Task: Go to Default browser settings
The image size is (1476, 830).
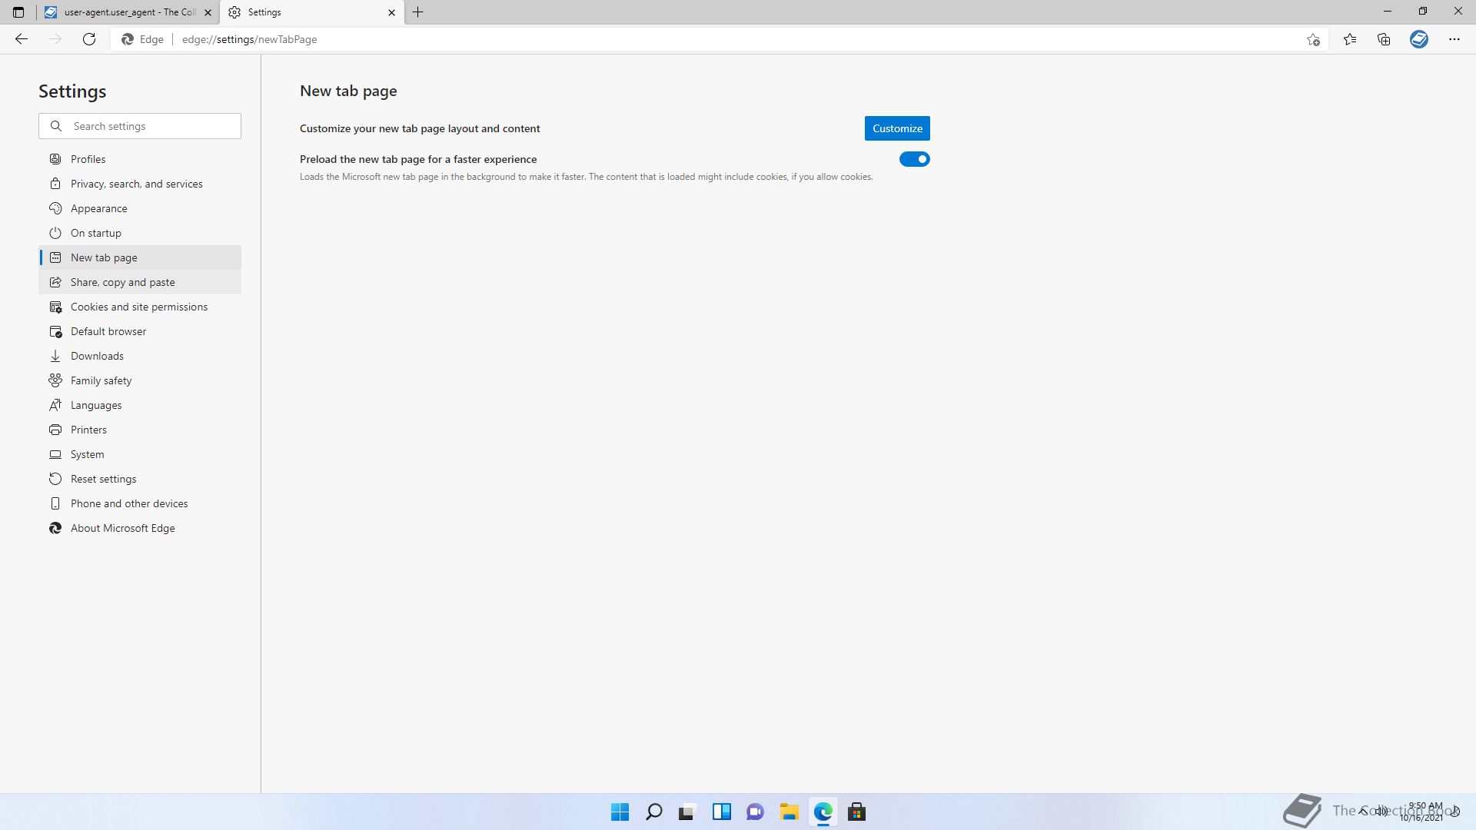Action: coord(140,331)
